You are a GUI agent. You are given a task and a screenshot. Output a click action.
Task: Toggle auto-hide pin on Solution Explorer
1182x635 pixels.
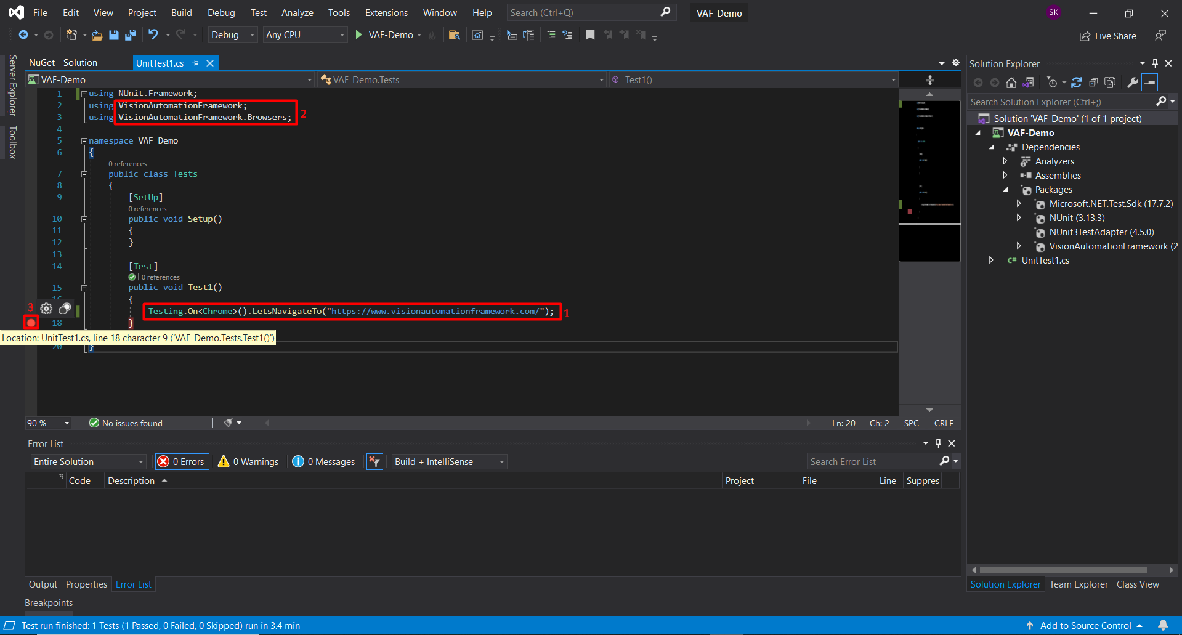pyautogui.click(x=1155, y=63)
